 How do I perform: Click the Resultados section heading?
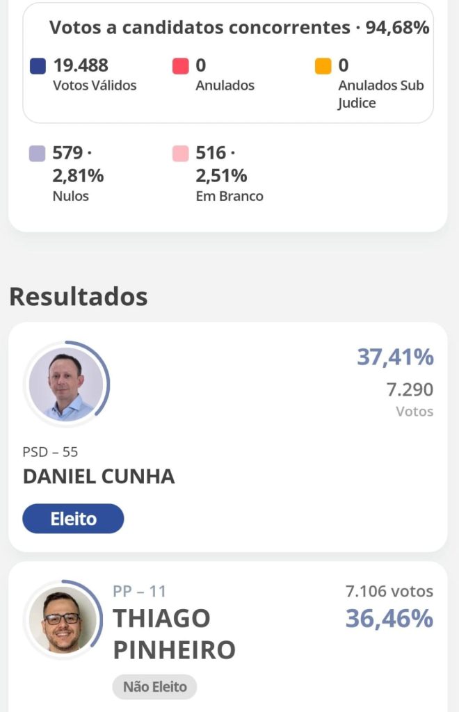pyautogui.click(x=79, y=297)
